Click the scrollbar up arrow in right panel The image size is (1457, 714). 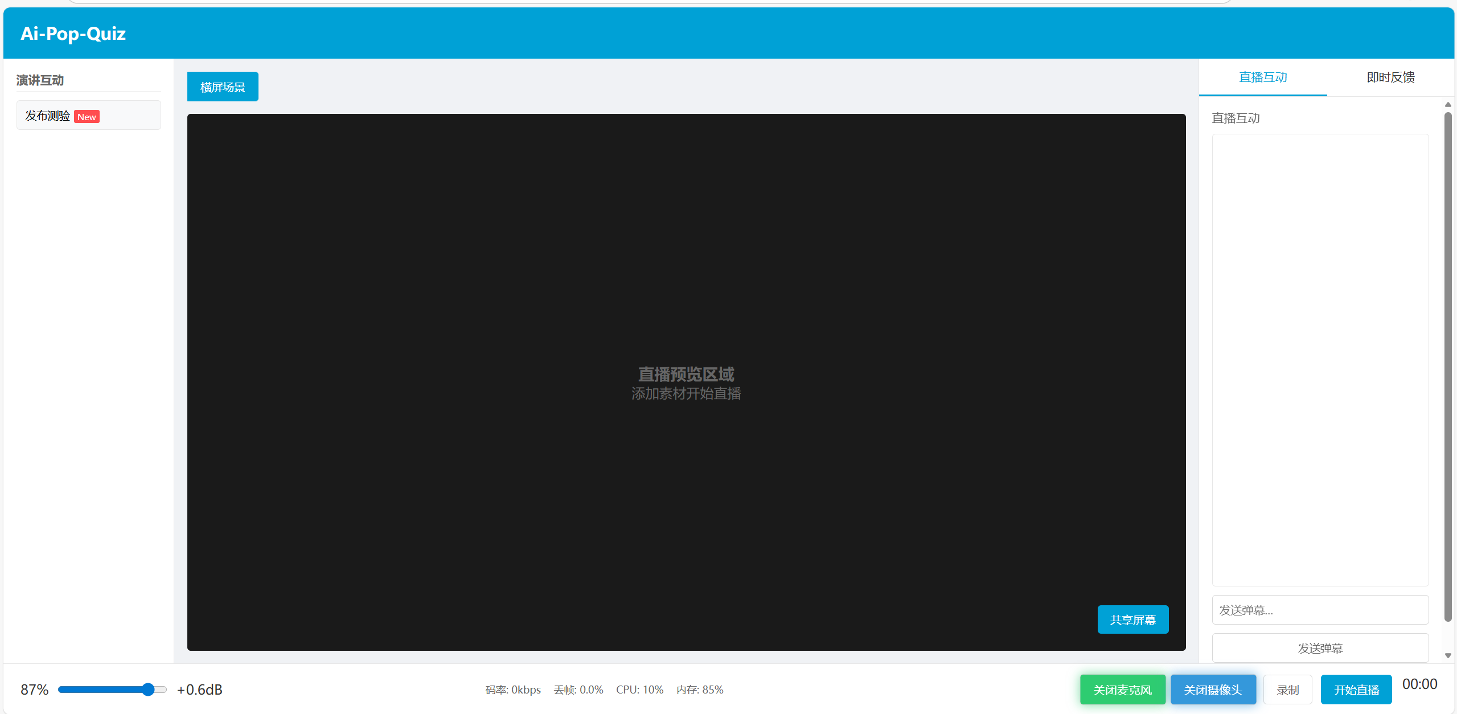coord(1447,105)
